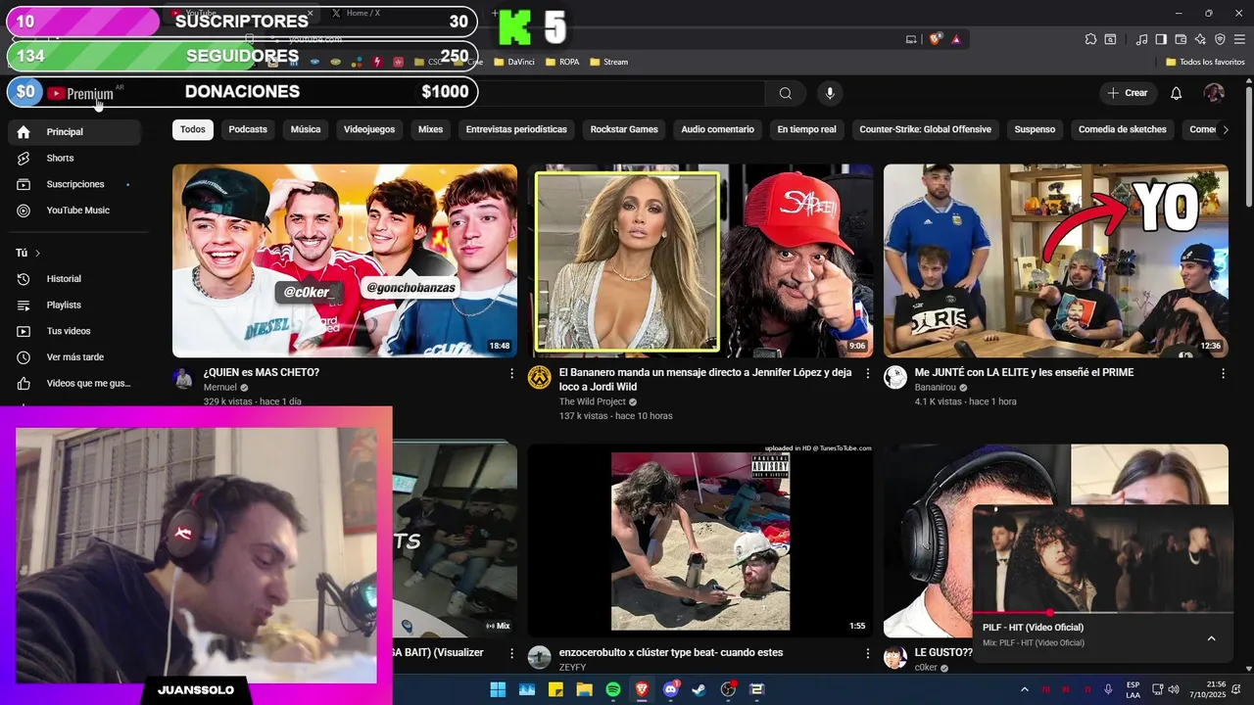The width and height of the screenshot is (1254, 705).
Task: Select Principal home in the sidebar
Action: point(73,132)
